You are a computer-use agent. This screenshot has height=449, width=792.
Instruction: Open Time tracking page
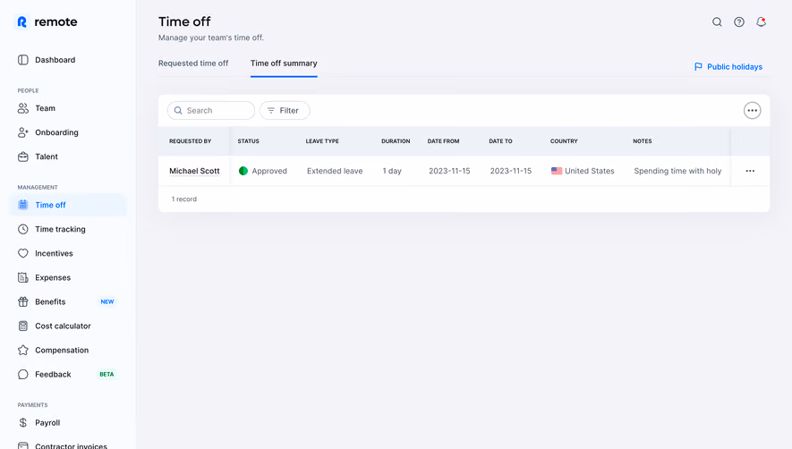click(x=60, y=229)
